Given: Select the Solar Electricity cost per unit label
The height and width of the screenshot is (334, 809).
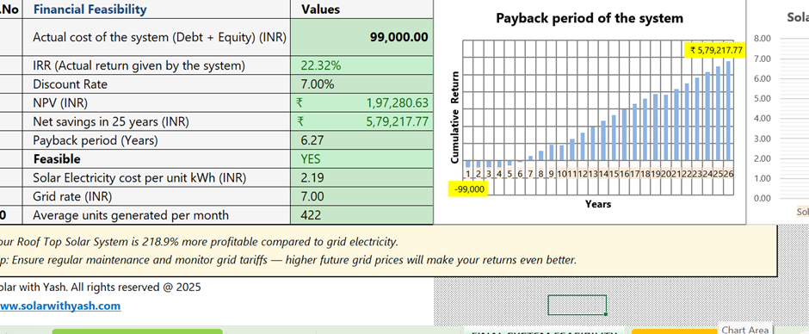Looking at the screenshot, I should [x=157, y=177].
